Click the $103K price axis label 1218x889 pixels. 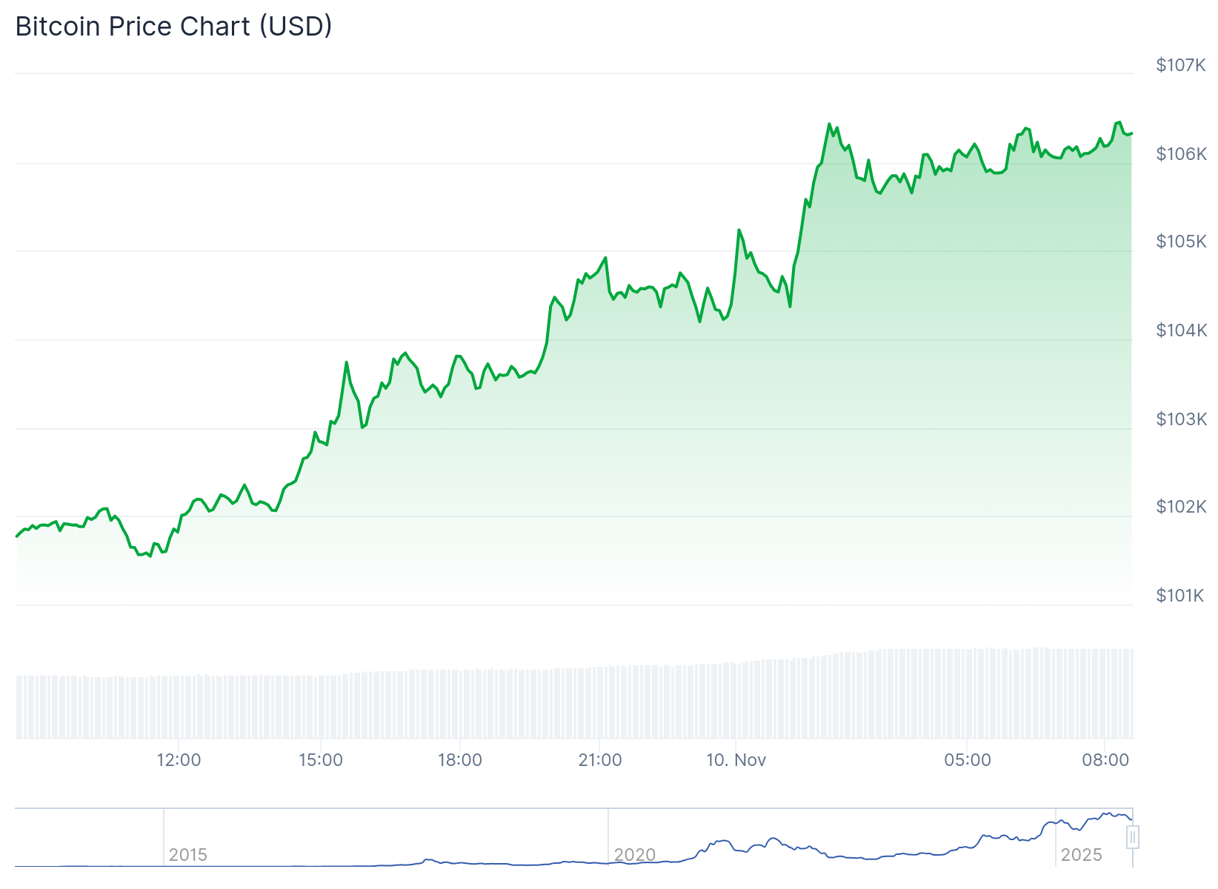tap(1181, 419)
